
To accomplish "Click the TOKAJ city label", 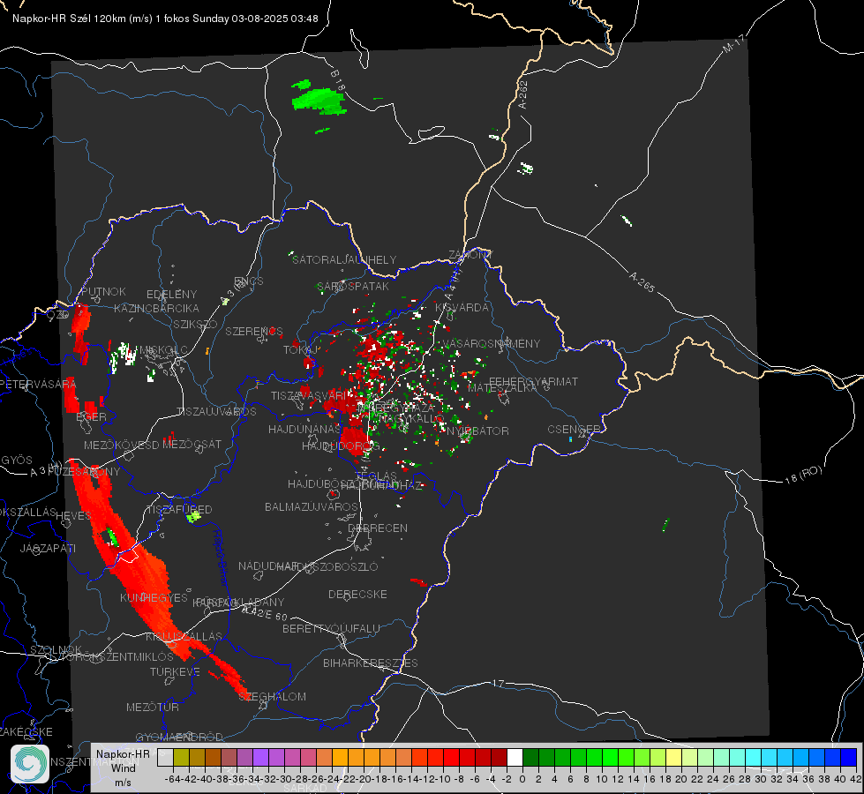I will pyautogui.click(x=300, y=350).
